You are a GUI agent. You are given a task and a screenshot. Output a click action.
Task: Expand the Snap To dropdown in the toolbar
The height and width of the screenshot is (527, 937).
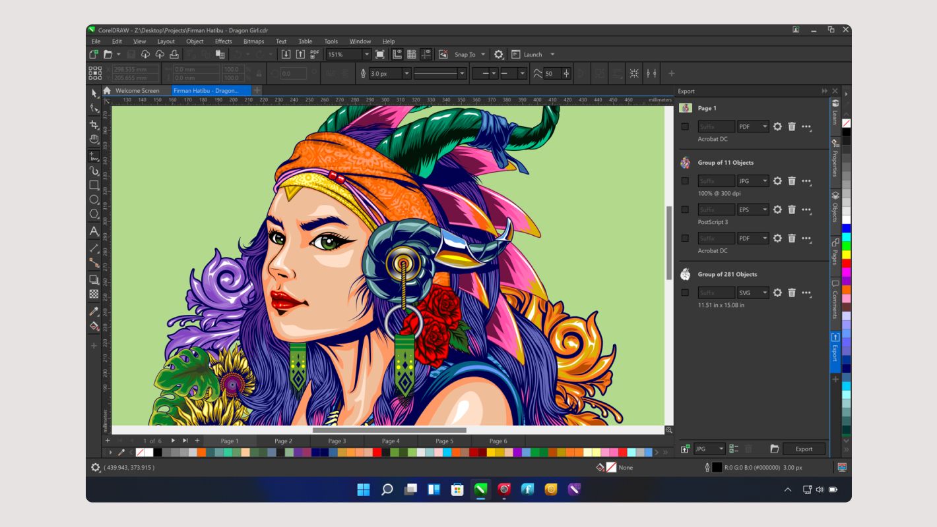482,54
